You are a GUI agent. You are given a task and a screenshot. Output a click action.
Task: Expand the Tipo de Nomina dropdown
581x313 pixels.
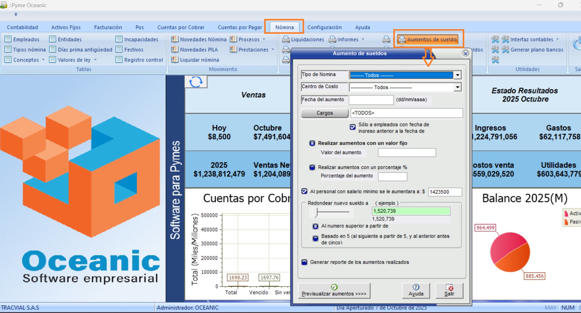click(457, 75)
